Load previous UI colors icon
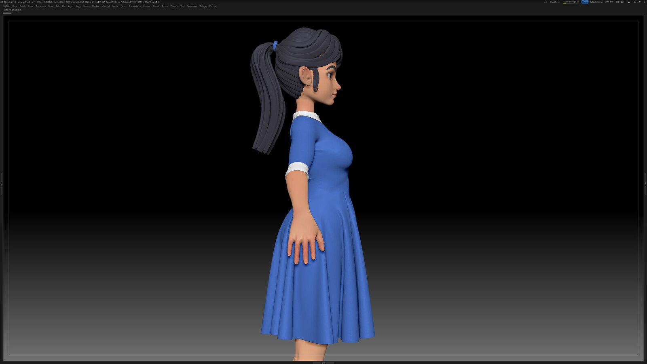Screen dimensions: 647x364 617,2
